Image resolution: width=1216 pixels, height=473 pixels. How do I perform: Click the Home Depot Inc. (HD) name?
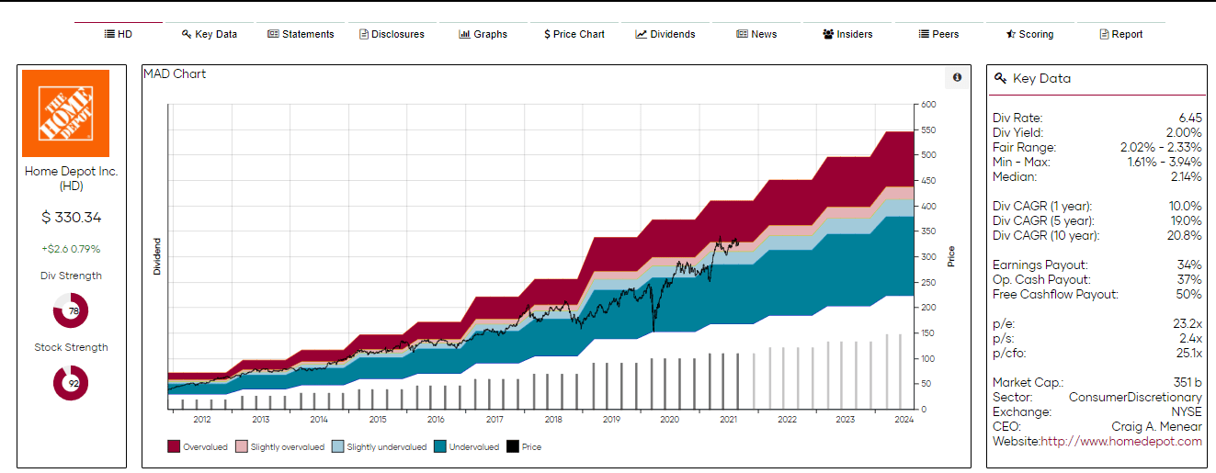coord(72,178)
